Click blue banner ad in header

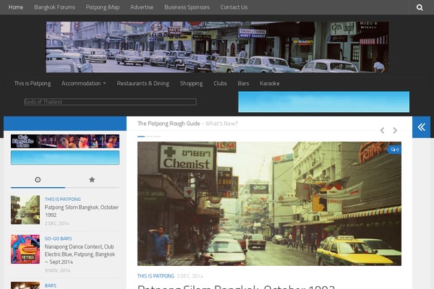[x=324, y=102]
